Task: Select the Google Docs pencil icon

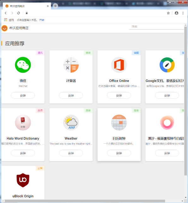Action: pos(167,65)
